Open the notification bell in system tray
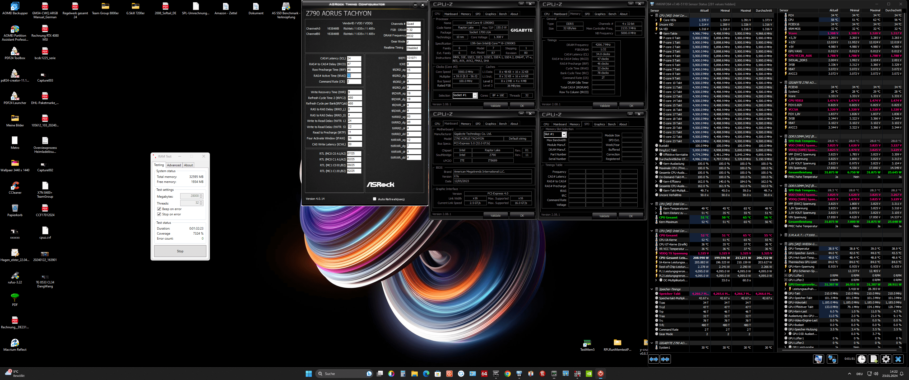 tap(902, 374)
